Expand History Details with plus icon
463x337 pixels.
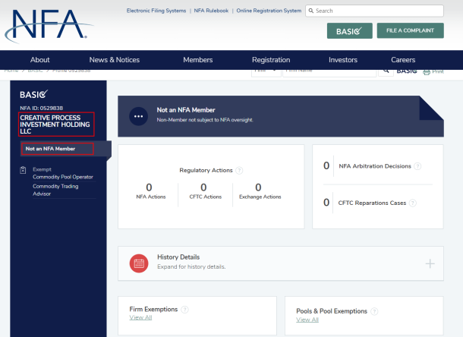click(x=430, y=263)
